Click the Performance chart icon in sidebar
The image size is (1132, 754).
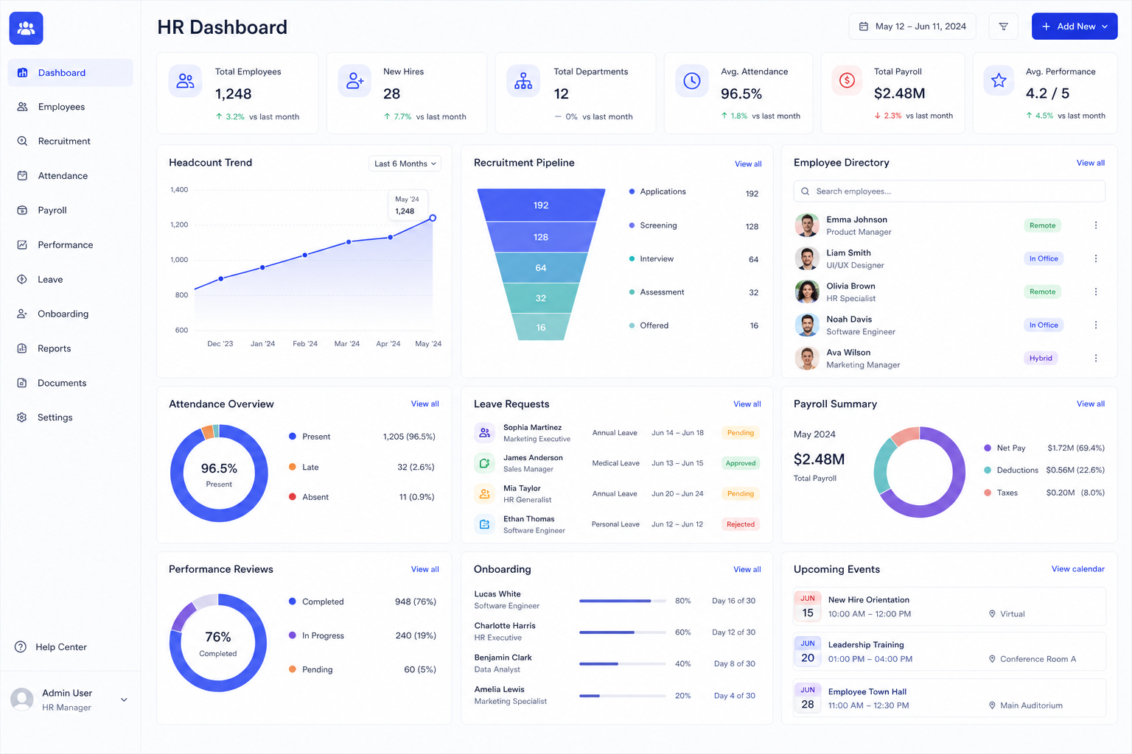point(22,245)
